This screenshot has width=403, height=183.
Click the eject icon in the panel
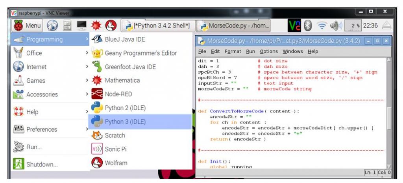(386, 25)
